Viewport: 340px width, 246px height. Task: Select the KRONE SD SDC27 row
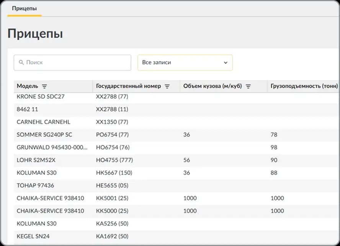(177, 97)
